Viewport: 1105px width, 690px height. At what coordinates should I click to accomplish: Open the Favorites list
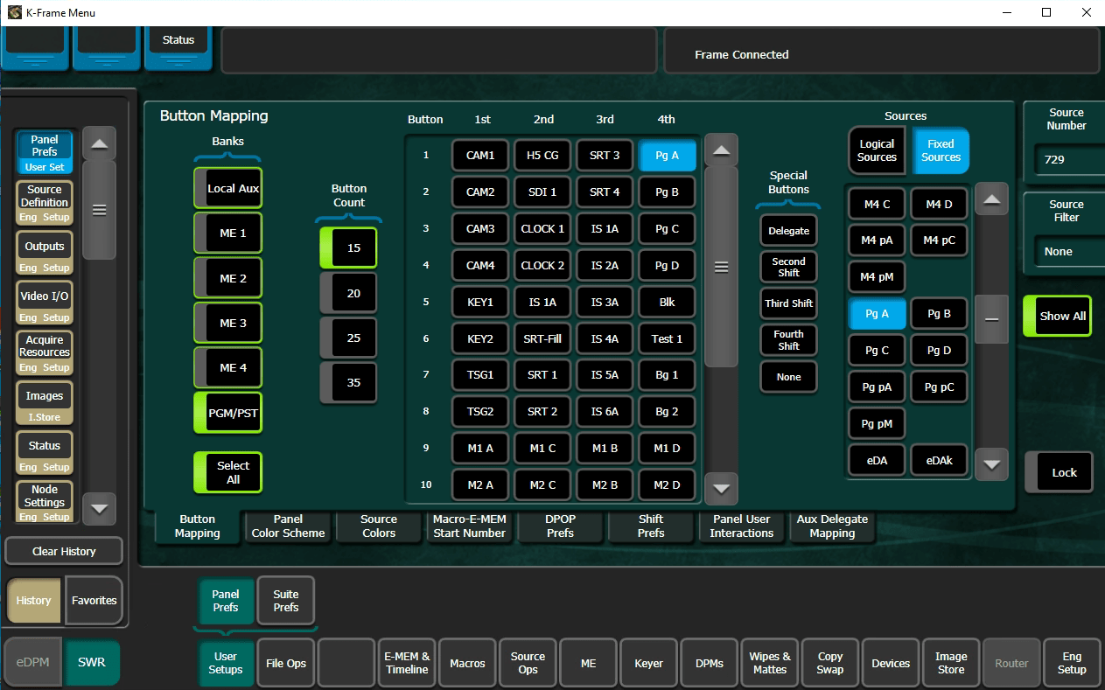pos(94,601)
